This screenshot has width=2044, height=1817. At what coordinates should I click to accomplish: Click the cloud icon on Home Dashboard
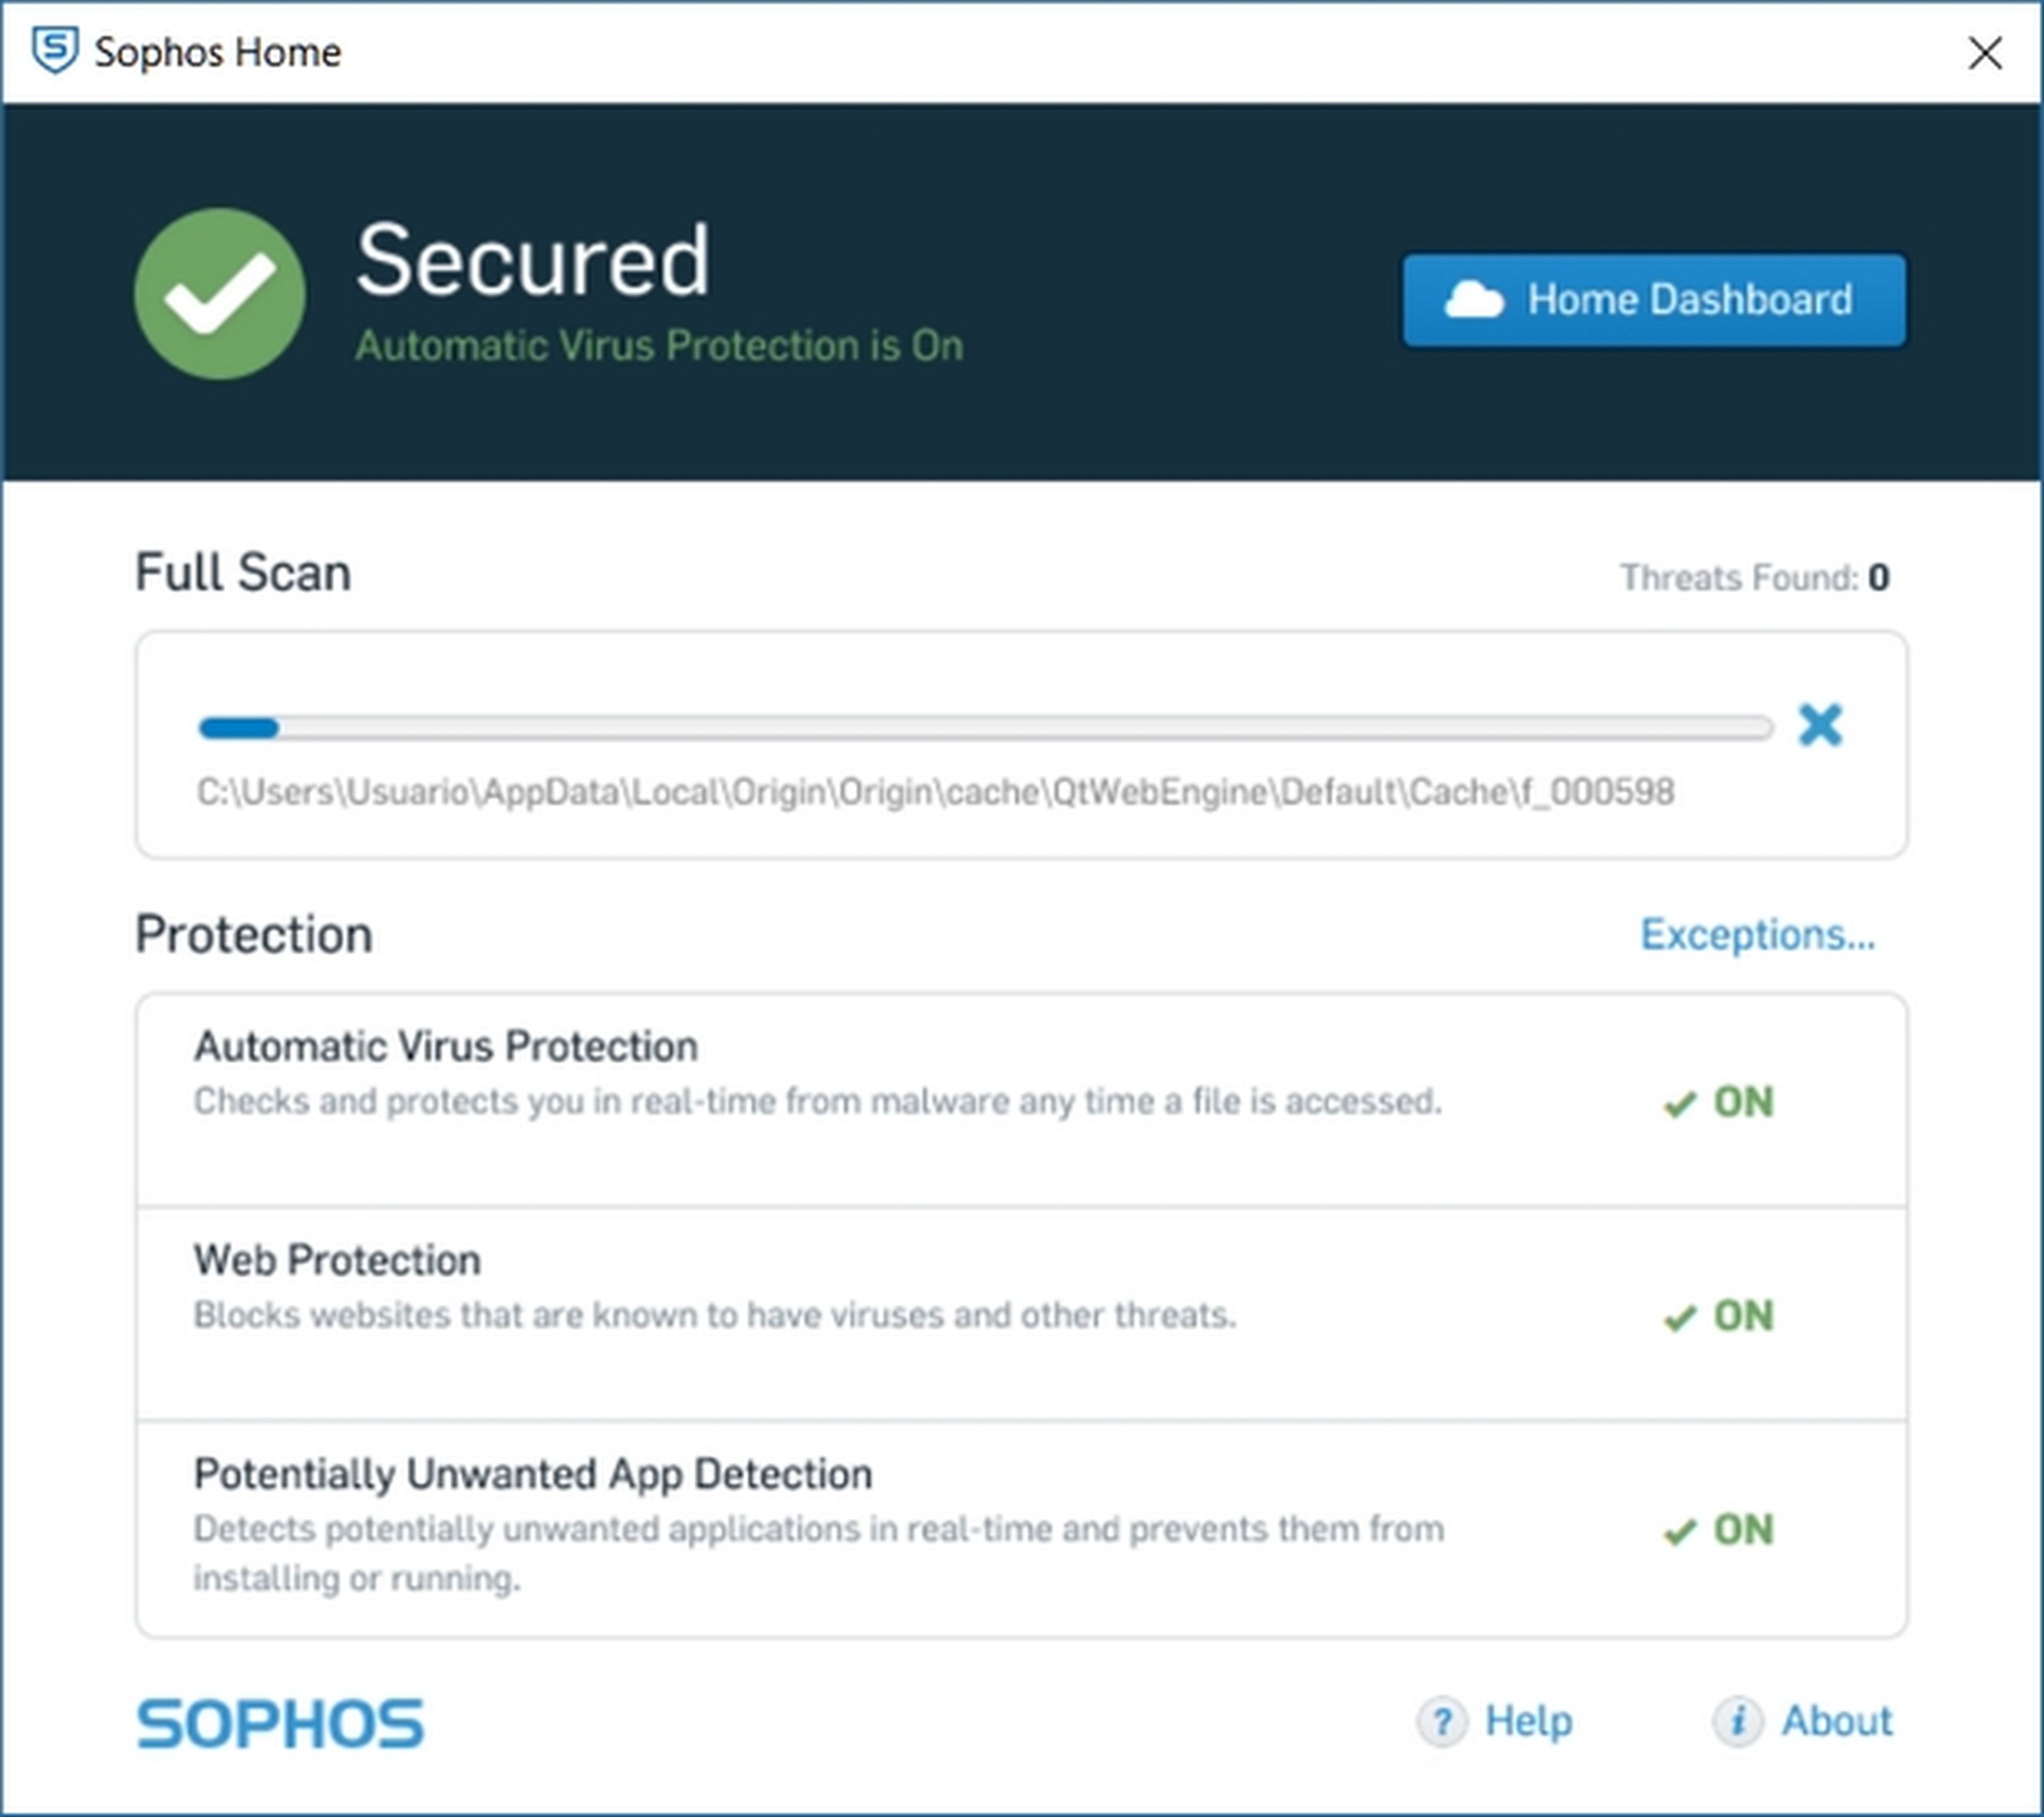point(1473,300)
